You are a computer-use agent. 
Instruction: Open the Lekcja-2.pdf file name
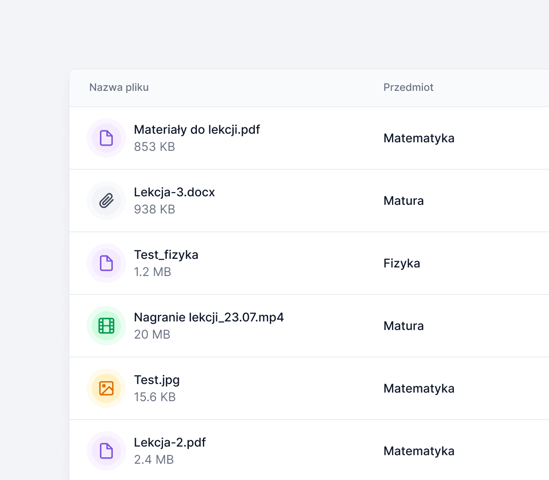click(170, 442)
